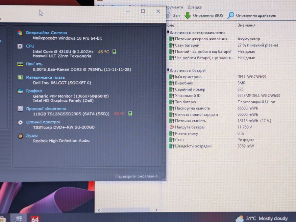This screenshot has width=296, height=222.
Task: Click the Напруга батареї voltage icon
Action: click(171, 127)
